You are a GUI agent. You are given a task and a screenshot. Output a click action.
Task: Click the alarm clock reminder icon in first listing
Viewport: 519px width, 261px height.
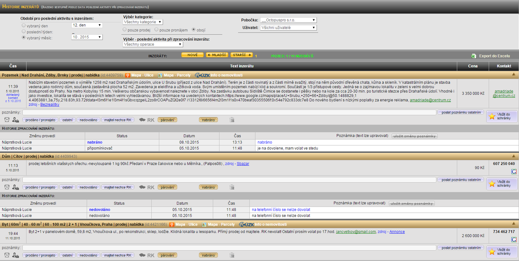[x=6, y=120]
